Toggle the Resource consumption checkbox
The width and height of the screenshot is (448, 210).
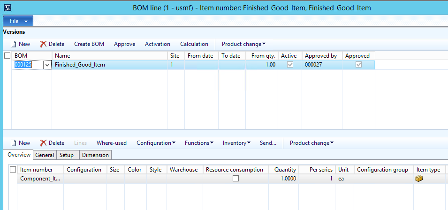click(235, 179)
